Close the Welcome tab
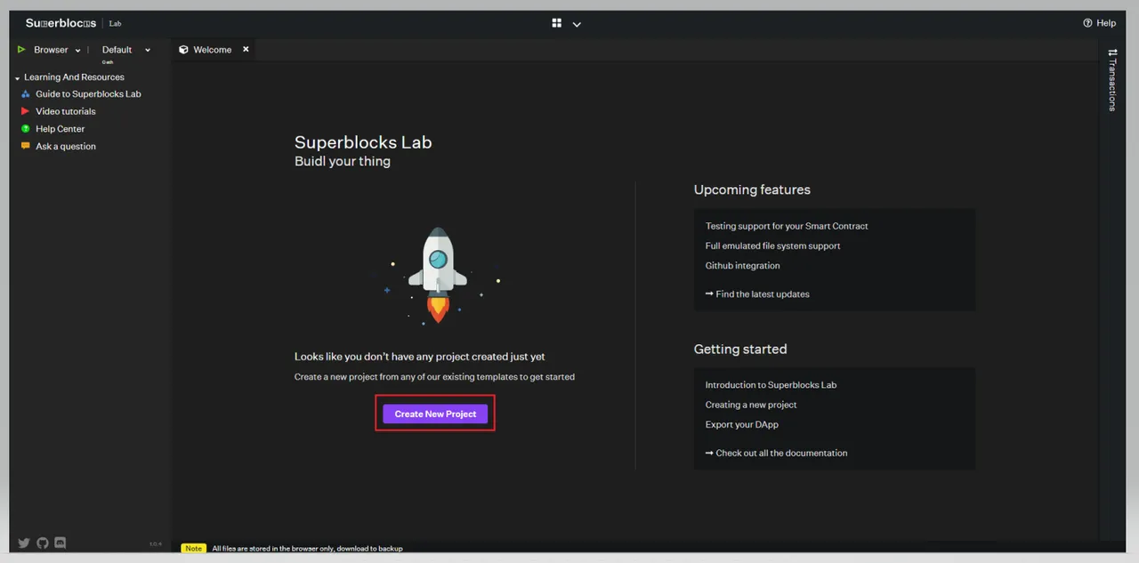Screen dimensions: 1139x563 click(x=246, y=49)
